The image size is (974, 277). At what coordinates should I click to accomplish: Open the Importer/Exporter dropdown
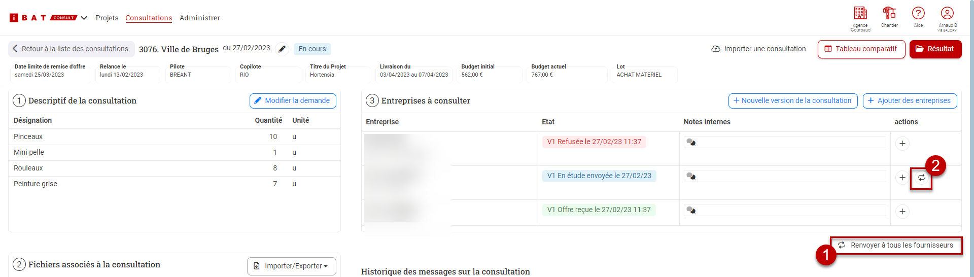click(292, 266)
